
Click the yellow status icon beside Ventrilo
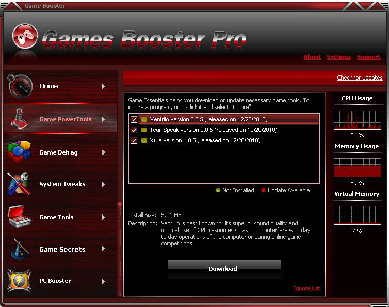pyautogui.click(x=144, y=119)
